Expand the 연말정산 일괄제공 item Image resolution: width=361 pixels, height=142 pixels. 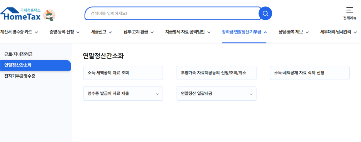pos(216,94)
